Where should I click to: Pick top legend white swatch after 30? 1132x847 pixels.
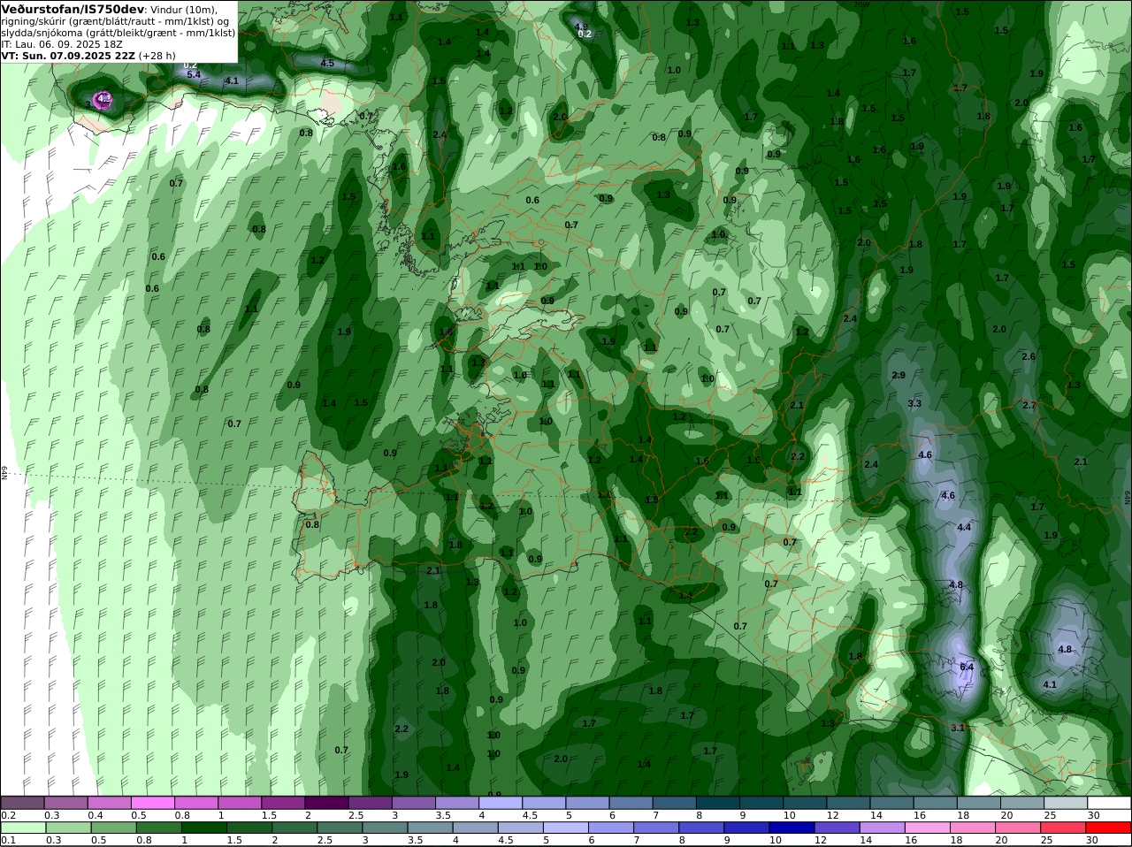point(1109,803)
